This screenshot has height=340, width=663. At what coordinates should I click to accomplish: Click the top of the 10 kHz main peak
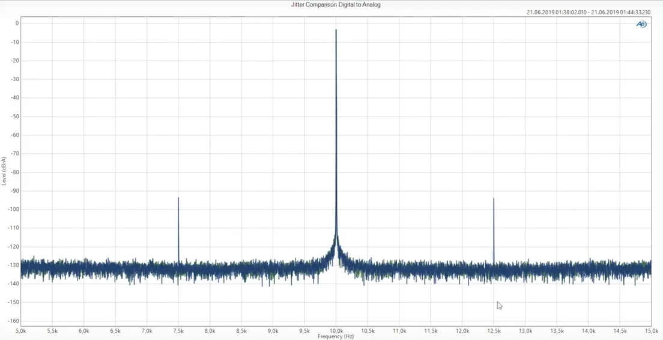[x=336, y=30]
